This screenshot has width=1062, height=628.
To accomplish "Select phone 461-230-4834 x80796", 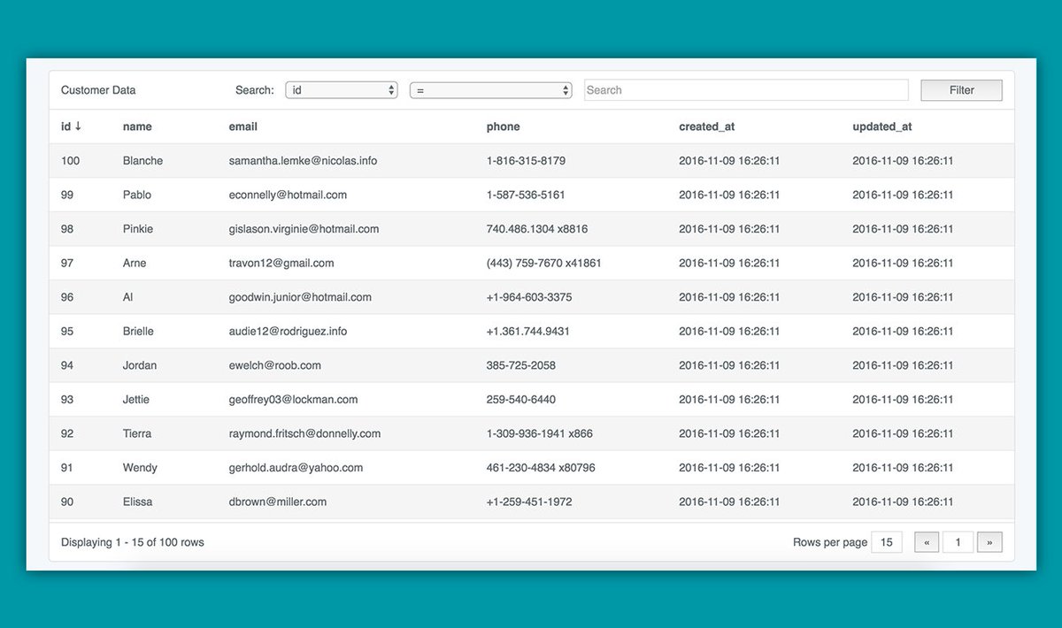I will point(541,468).
